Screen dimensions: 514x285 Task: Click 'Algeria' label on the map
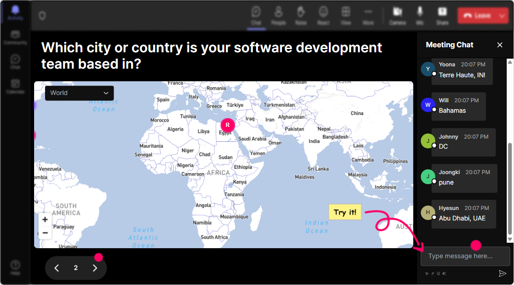pyautogui.click(x=176, y=130)
